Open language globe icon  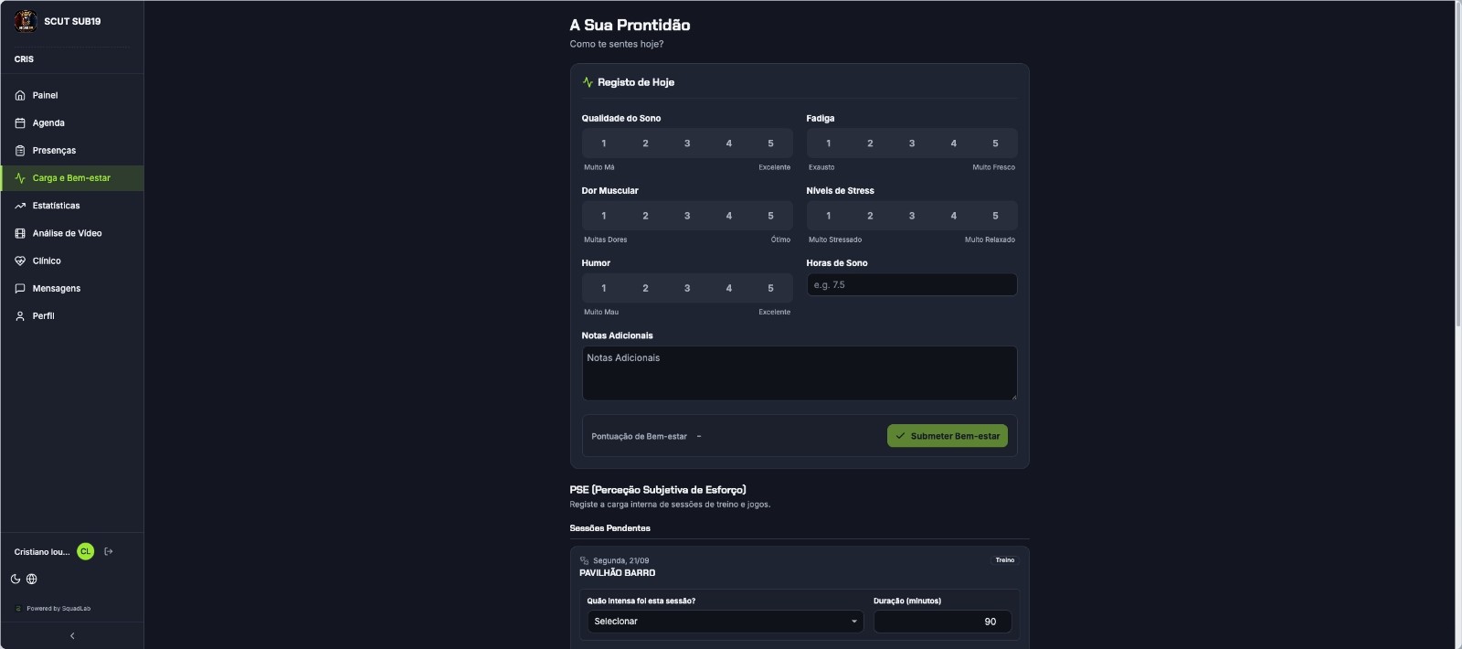[x=32, y=579]
